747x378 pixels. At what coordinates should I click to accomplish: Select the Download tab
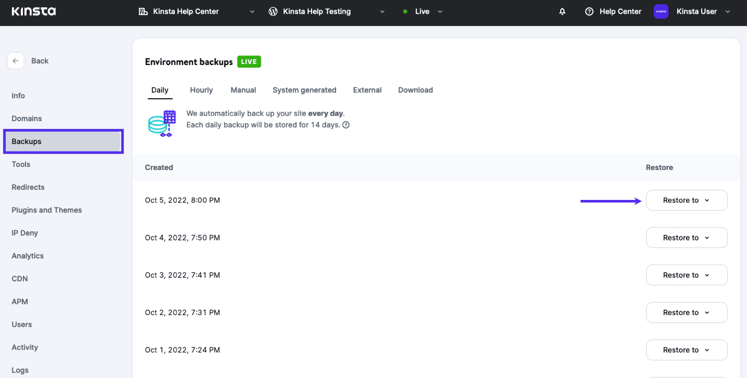(x=415, y=90)
